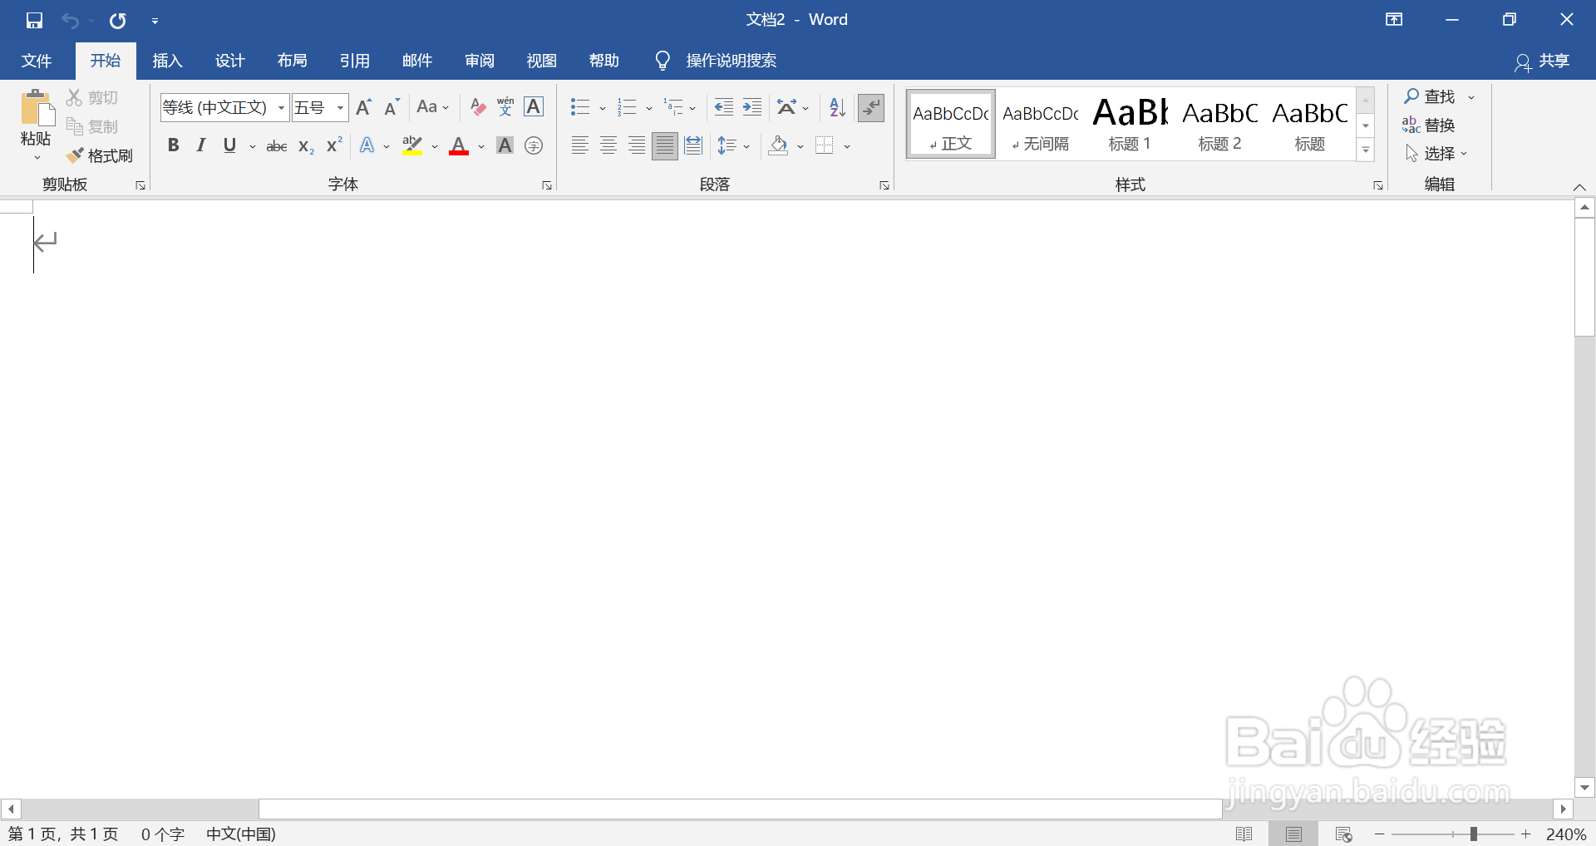The width and height of the screenshot is (1596, 846).
Task: Toggle align right
Action: tap(637, 146)
